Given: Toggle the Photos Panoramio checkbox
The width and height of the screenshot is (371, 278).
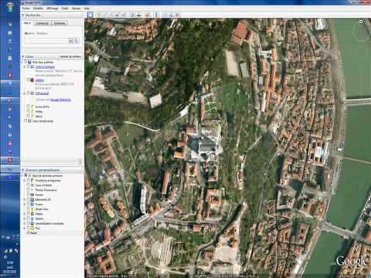Looking at the screenshot, I should pyautogui.click(x=29, y=190).
